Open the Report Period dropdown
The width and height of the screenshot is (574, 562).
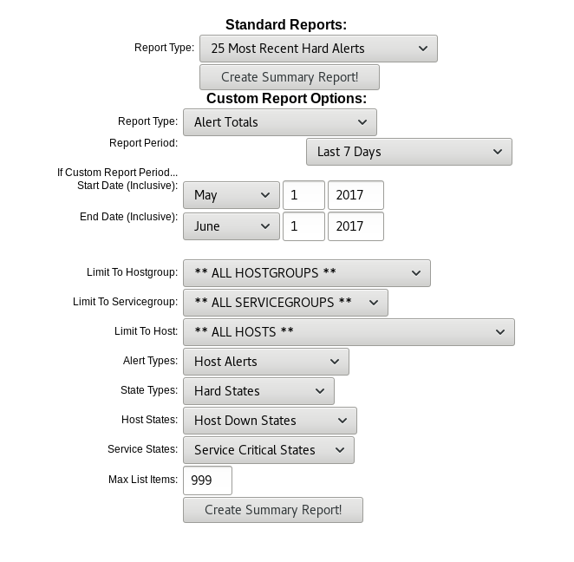pos(408,152)
